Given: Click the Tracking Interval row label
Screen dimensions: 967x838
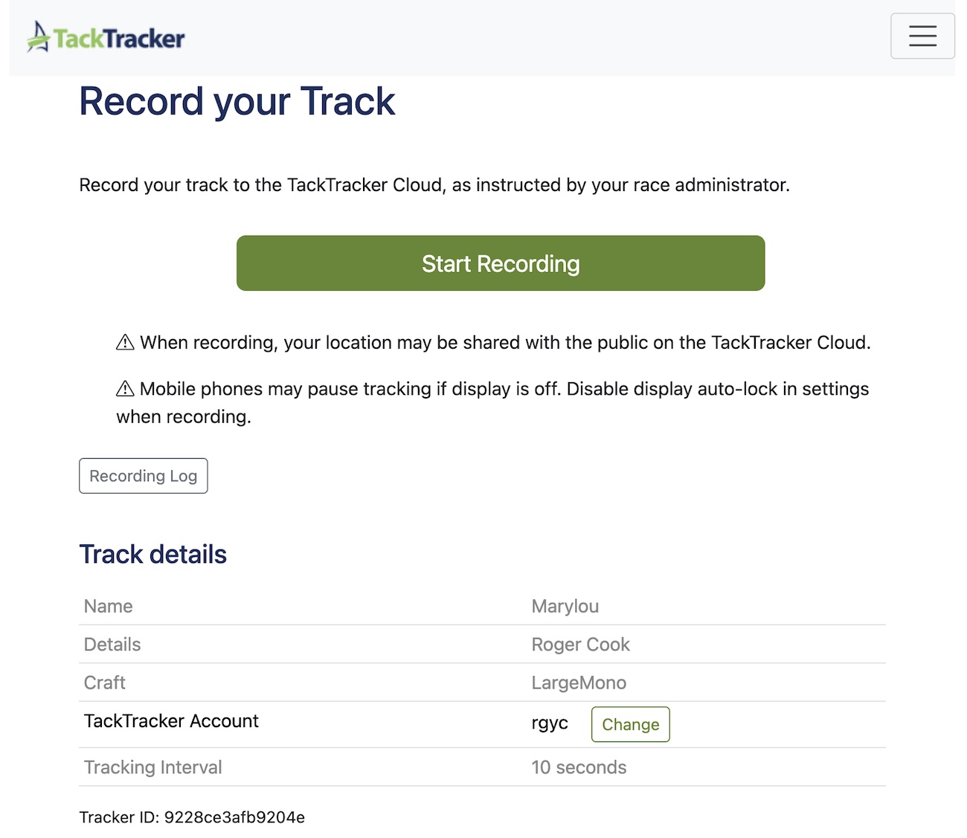Looking at the screenshot, I should click(152, 767).
